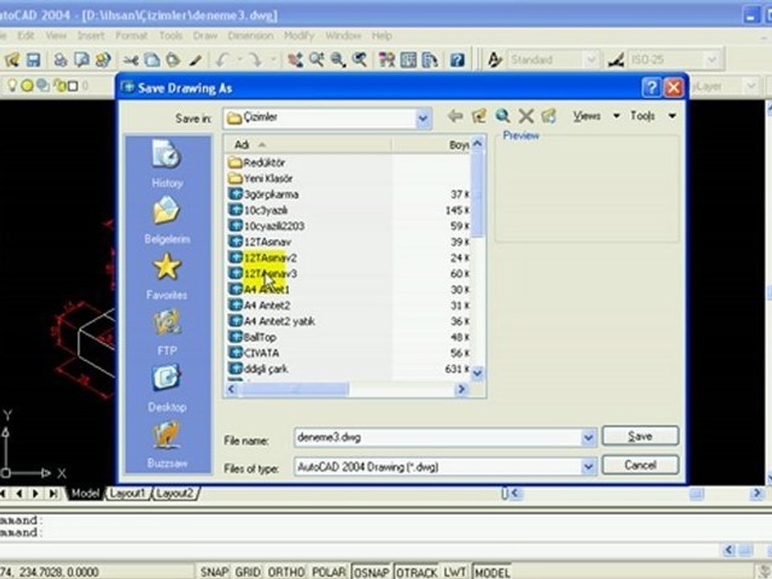The width and height of the screenshot is (772, 579).
Task: Open Properties palette icon
Action: tap(387, 60)
